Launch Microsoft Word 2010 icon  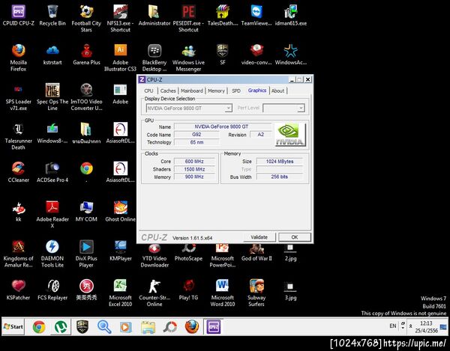pos(223,293)
